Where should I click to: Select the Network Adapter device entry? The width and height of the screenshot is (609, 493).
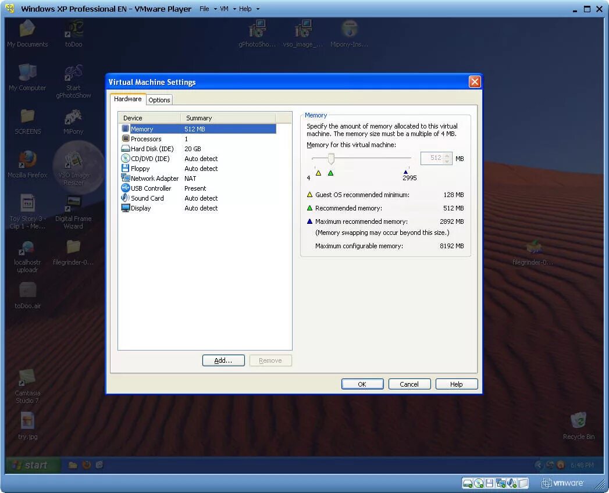click(x=153, y=178)
